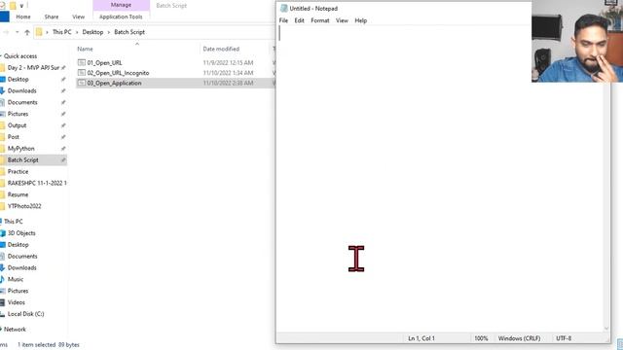Image resolution: width=623 pixels, height=350 pixels.
Task: Click 01_Open_URL batch file icon
Action: pos(82,62)
